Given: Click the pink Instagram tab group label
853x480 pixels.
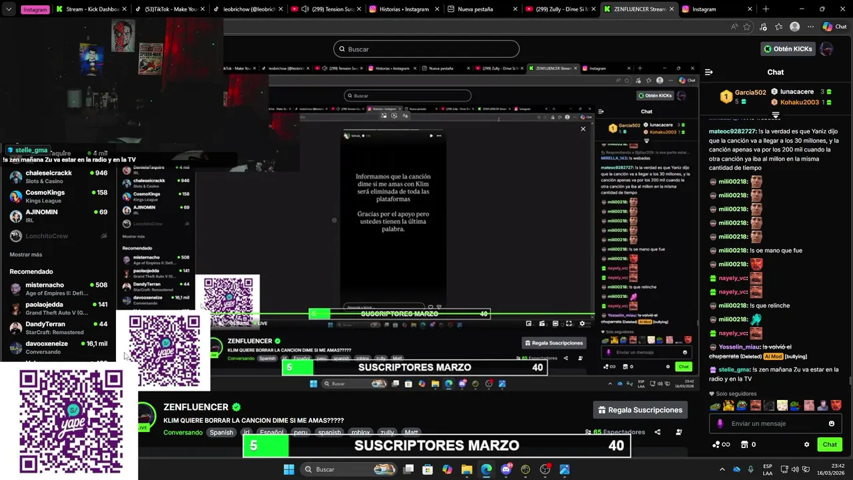Looking at the screenshot, I should tap(35, 9).
